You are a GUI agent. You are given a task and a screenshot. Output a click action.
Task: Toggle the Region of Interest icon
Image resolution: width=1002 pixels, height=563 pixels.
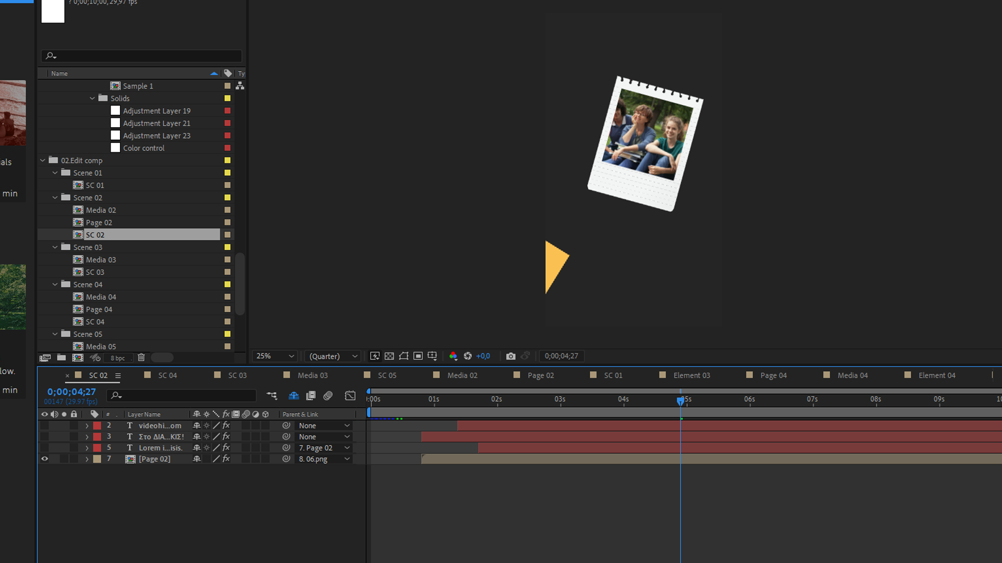418,356
